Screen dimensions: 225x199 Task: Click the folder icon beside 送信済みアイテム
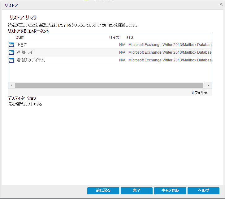point(11,60)
